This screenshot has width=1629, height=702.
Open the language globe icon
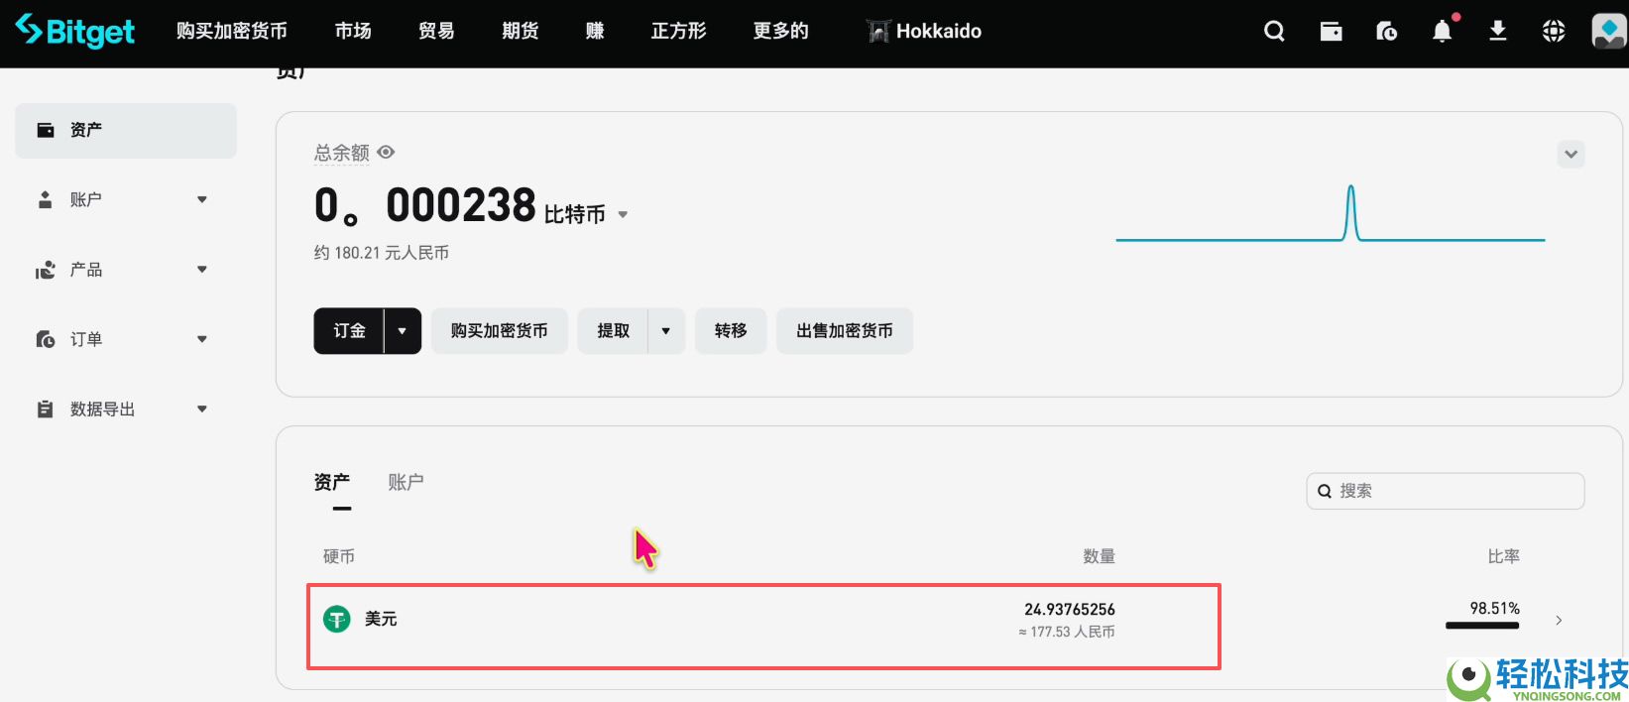[x=1554, y=32]
